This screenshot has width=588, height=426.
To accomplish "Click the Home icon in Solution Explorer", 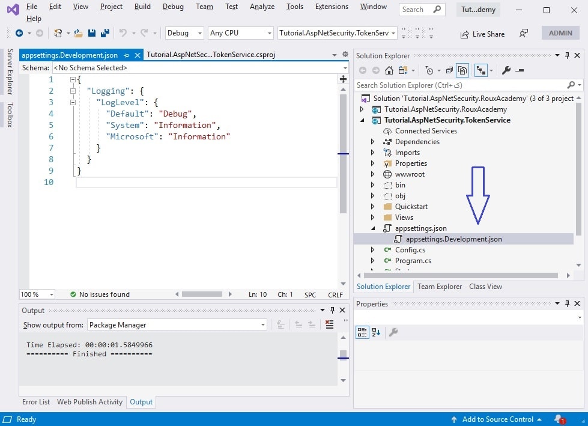I will click(x=389, y=70).
